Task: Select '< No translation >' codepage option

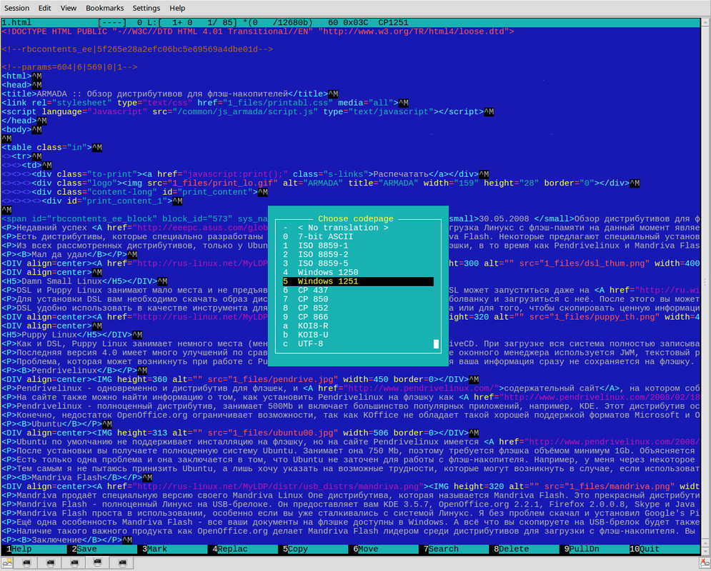Action: pos(358,228)
